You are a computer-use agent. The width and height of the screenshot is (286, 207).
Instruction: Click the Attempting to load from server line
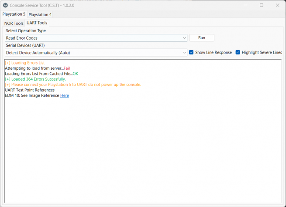pos(37,68)
